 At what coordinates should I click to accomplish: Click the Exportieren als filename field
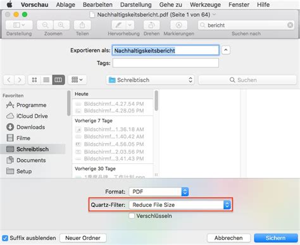coord(166,51)
